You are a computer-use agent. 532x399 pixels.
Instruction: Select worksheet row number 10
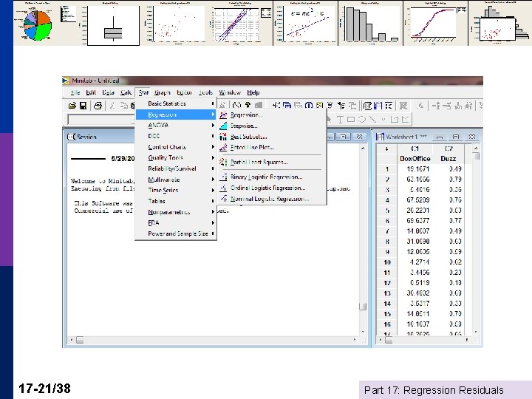tap(387, 262)
